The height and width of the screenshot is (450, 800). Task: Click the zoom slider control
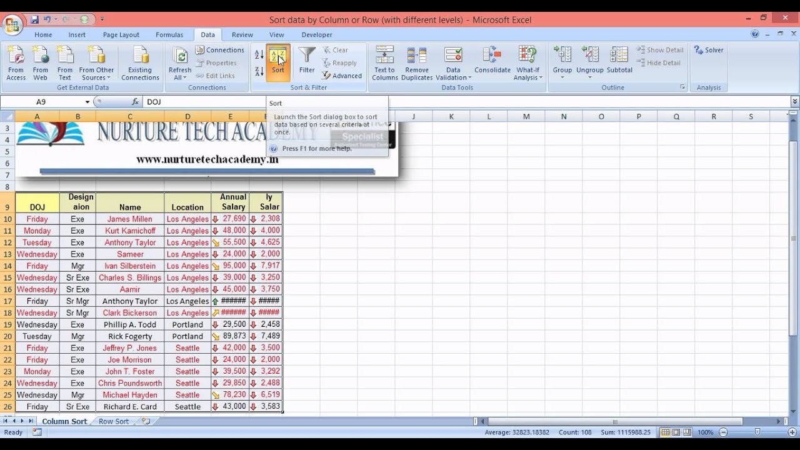[x=757, y=432]
